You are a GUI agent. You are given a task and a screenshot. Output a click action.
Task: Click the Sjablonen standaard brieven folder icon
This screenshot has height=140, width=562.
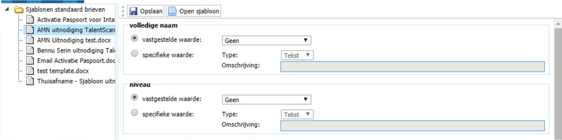(x=19, y=10)
